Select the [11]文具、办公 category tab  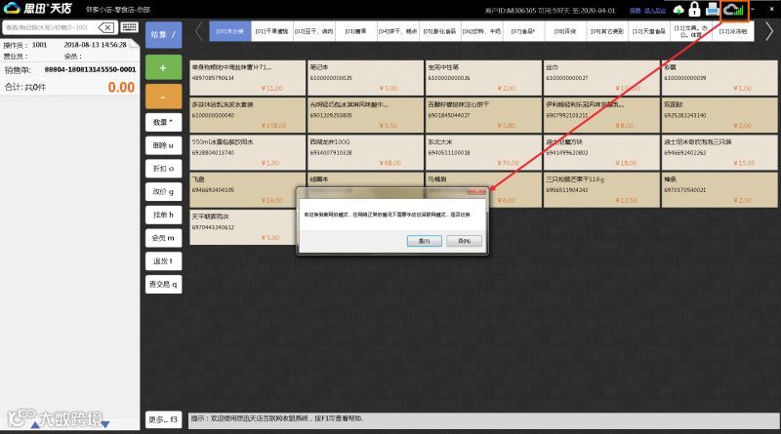(x=690, y=31)
